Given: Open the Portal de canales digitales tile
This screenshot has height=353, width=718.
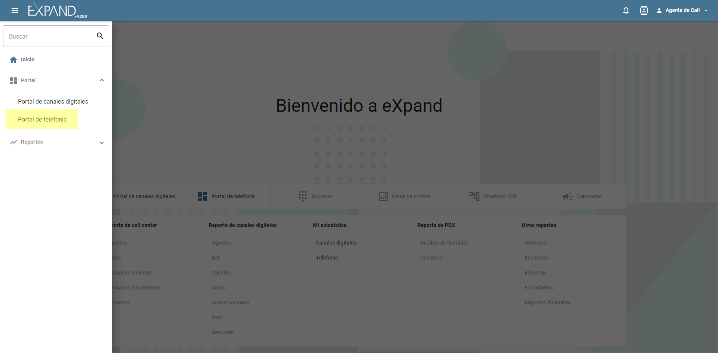Looking at the screenshot, I should click(x=144, y=196).
